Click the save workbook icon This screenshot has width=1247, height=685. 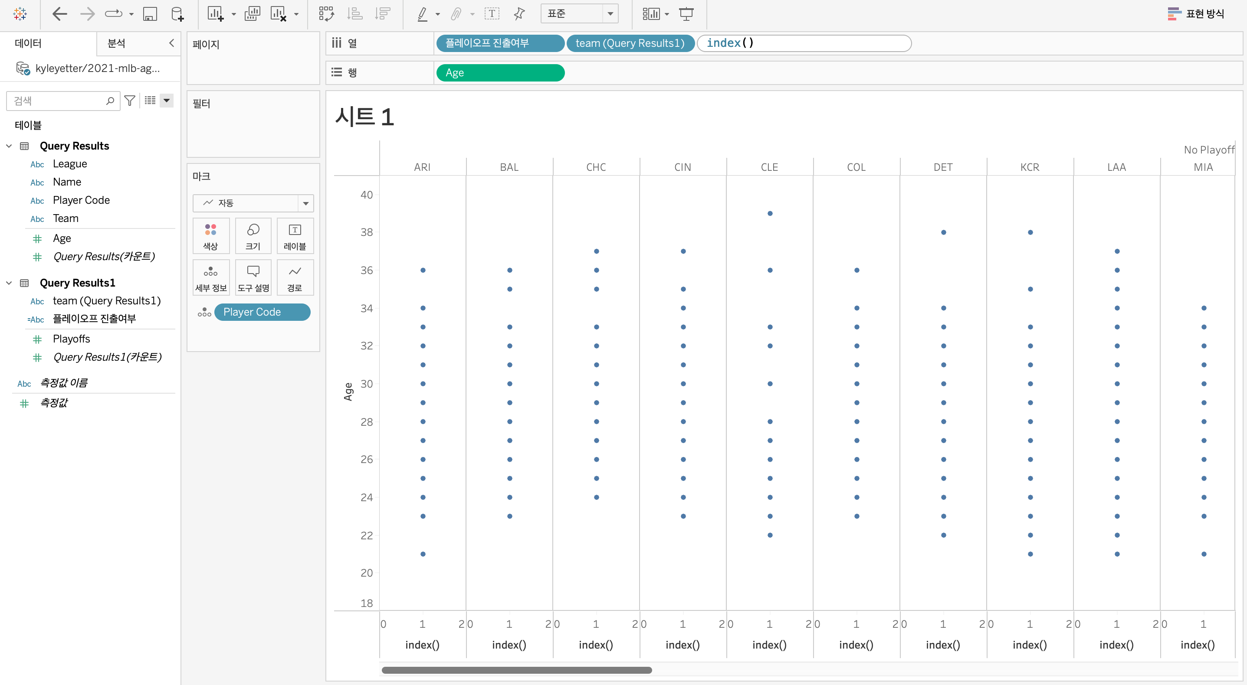pyautogui.click(x=150, y=14)
